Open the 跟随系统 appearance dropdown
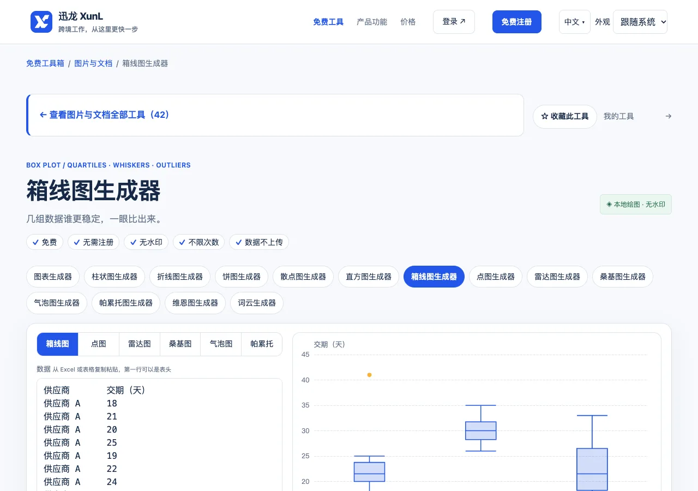This screenshot has width=698, height=491. point(640,22)
